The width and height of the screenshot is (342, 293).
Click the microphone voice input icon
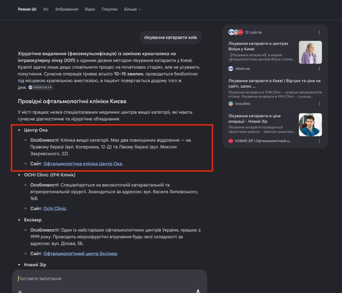point(198,291)
